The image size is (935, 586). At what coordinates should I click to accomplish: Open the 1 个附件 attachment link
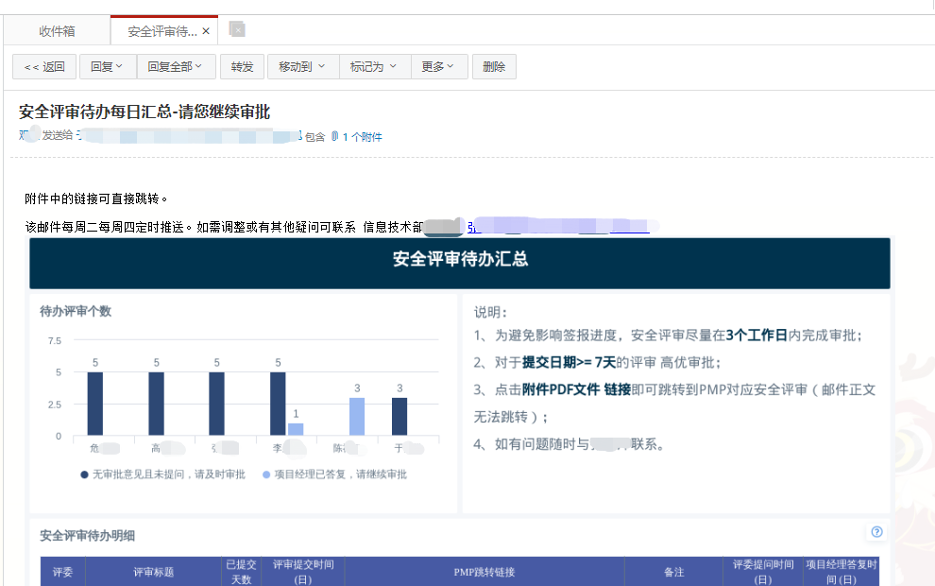click(362, 137)
